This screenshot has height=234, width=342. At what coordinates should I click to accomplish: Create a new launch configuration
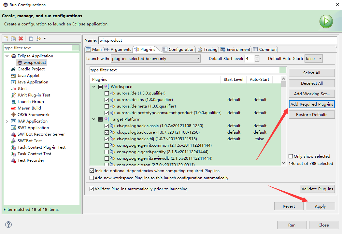pyautogui.click(x=6, y=38)
